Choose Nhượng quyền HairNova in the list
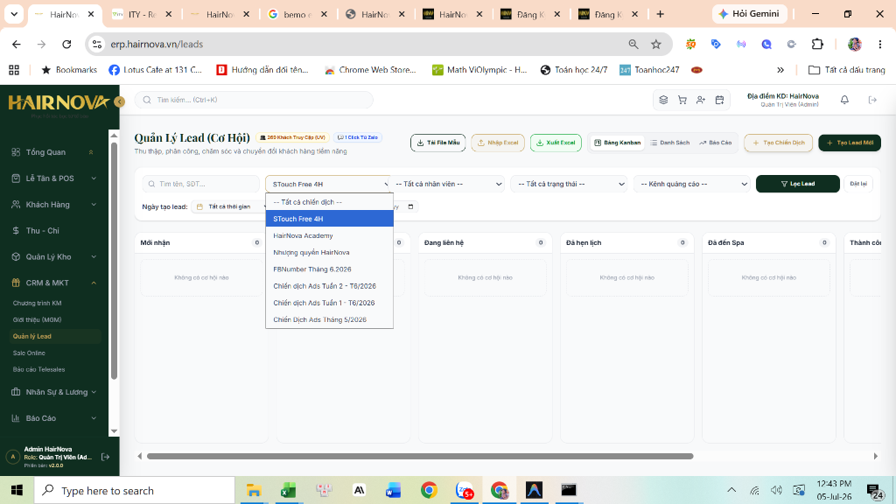The width and height of the screenshot is (896, 504). [330, 253]
